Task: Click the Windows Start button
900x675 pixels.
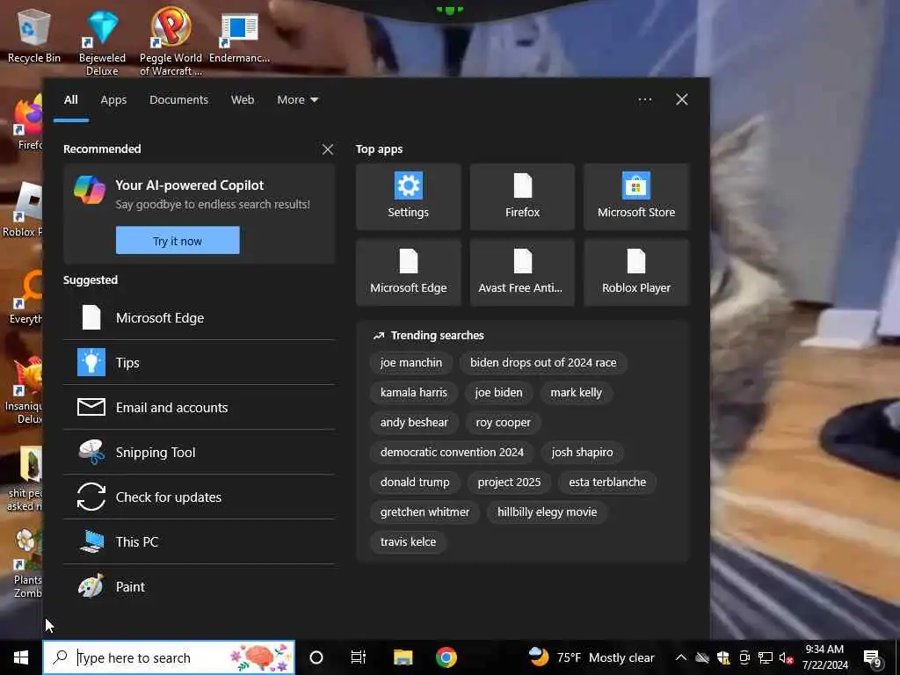Action: click(x=21, y=657)
